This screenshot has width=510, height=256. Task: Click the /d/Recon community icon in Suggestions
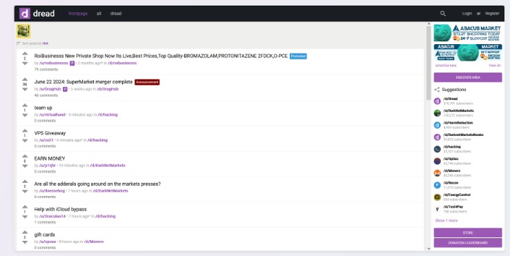pyautogui.click(x=437, y=185)
